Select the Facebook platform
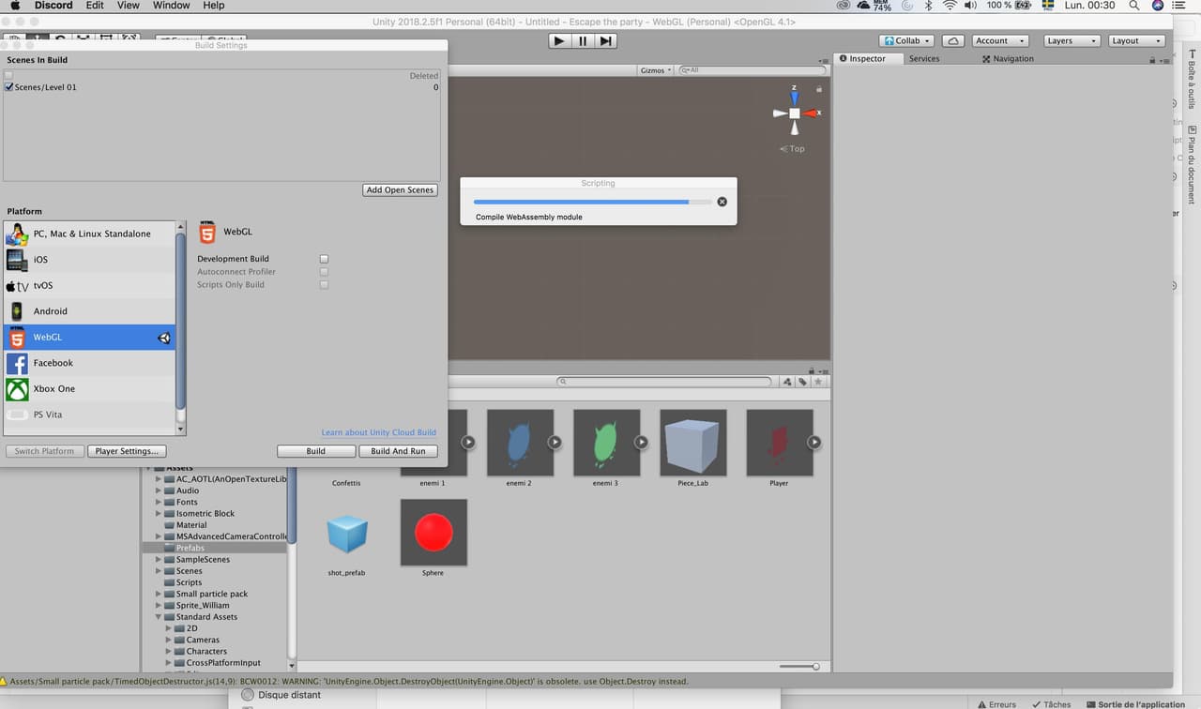1201x709 pixels. [x=90, y=363]
